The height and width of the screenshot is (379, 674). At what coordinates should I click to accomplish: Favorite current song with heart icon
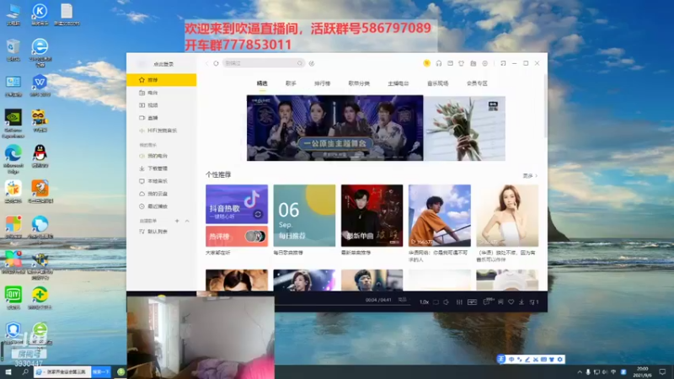point(511,302)
